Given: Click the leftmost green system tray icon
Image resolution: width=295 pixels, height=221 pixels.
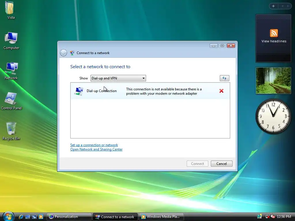Looking at the screenshot, I should [x=260, y=216].
